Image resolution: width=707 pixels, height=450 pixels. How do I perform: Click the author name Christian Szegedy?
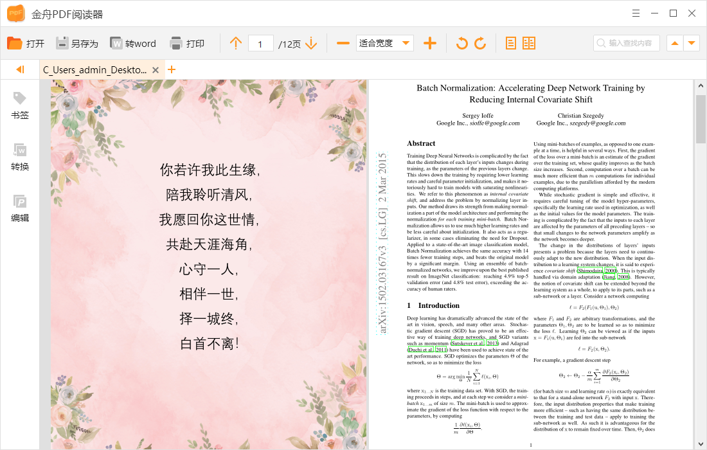click(581, 116)
